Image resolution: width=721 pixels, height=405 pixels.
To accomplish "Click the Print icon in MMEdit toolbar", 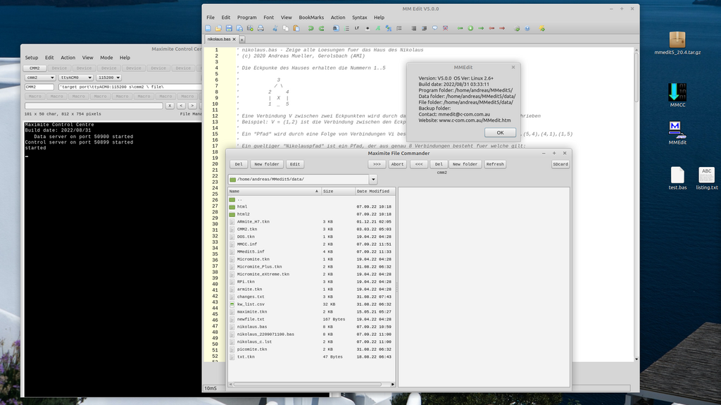I will pos(261,28).
